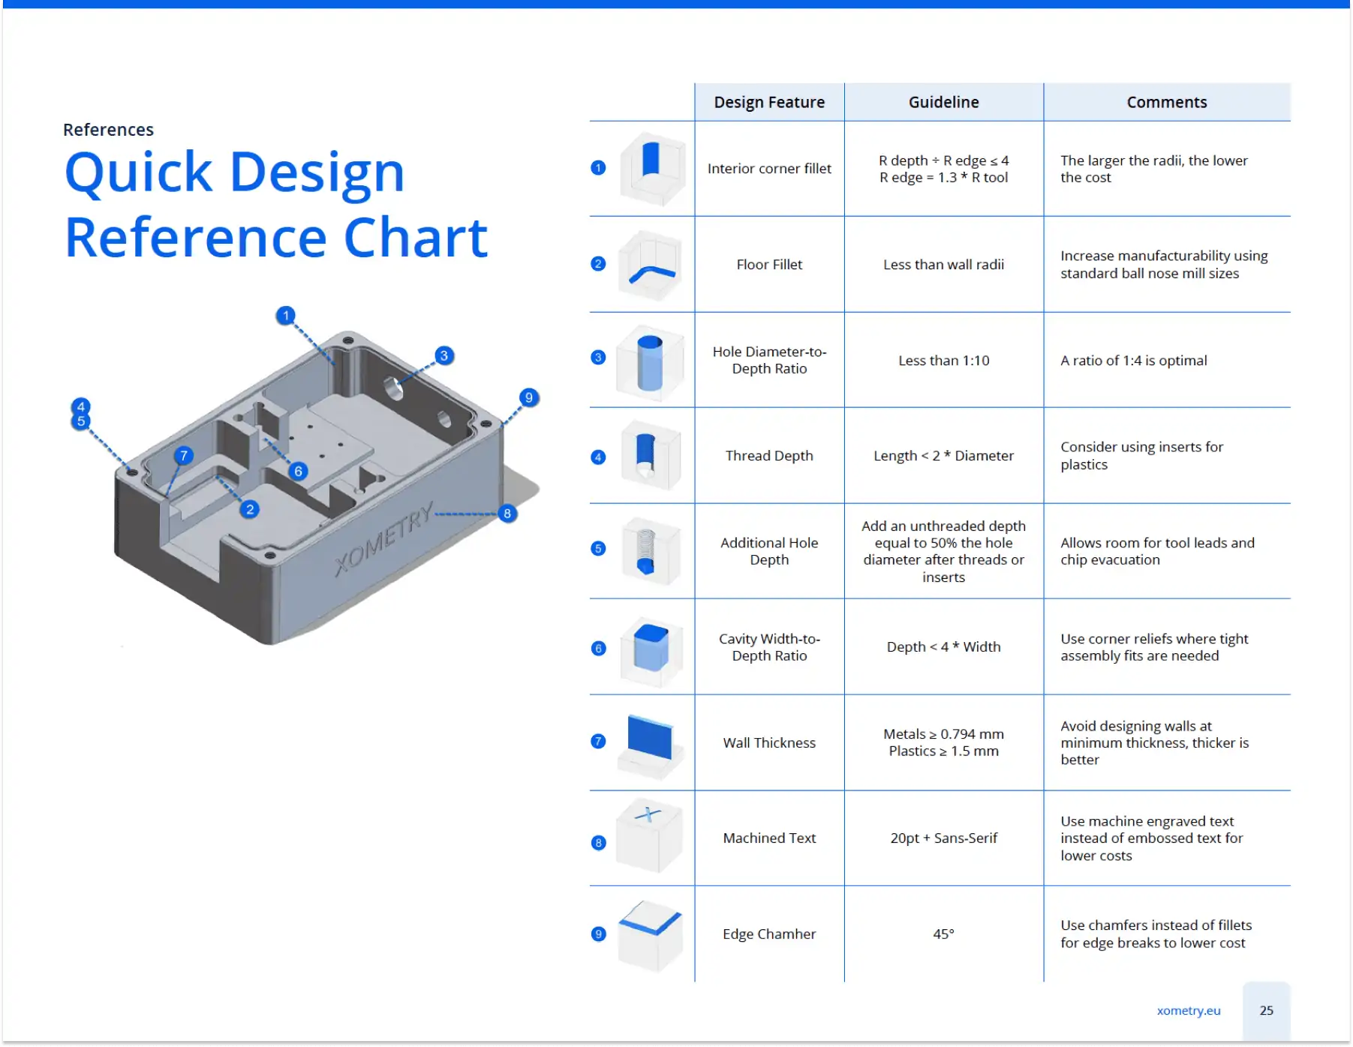This screenshot has height=1047, width=1353.
Task: Click the 'Floor Fillet' cell
Action: click(x=769, y=265)
